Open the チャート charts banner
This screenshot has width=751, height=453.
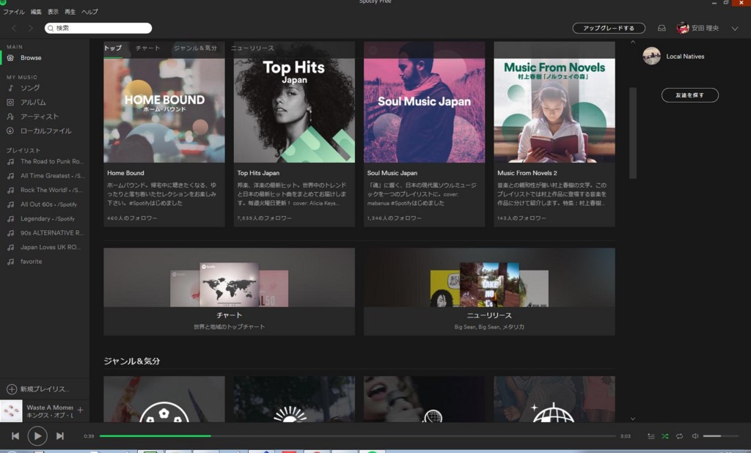click(x=230, y=292)
